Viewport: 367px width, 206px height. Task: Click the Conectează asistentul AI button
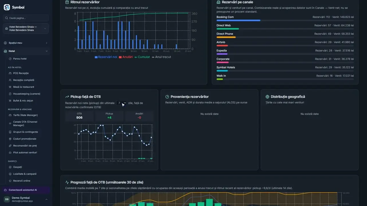tap(26, 190)
